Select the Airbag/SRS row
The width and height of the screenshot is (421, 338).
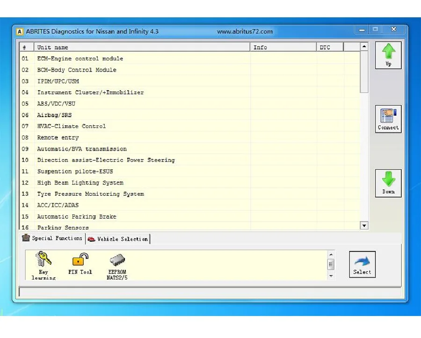(x=189, y=115)
